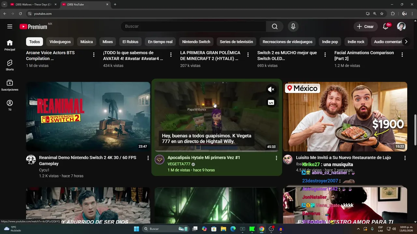Open options for Apocalipsis Hytale video
This screenshot has height=234, width=417.
[x=276, y=158]
